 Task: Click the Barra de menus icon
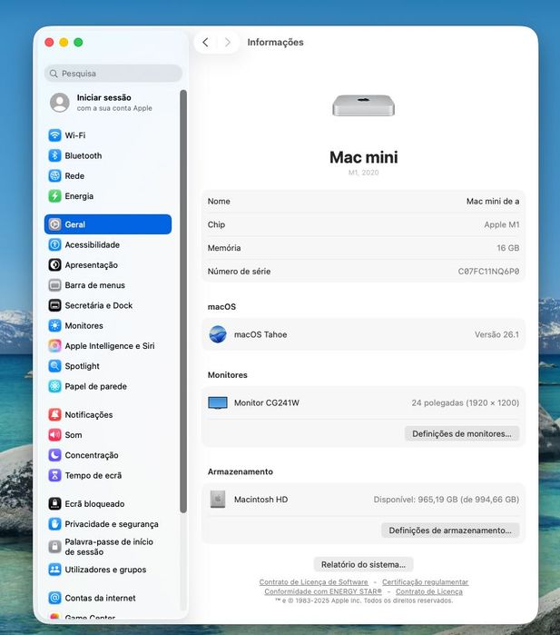pyautogui.click(x=54, y=285)
